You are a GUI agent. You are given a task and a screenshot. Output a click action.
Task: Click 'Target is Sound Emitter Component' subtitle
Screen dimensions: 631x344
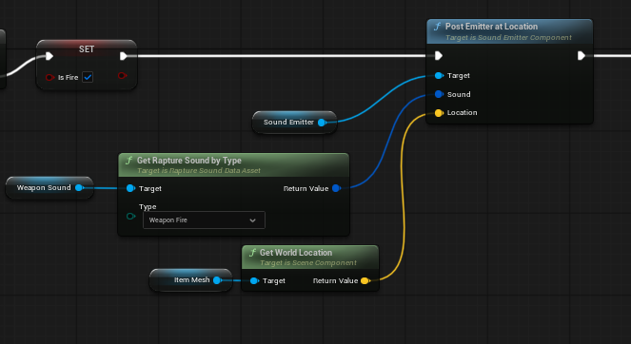(508, 37)
